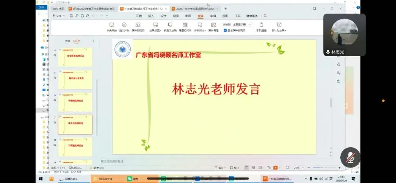Toggle show presenter view (显示演讲者视图) checkbox

coord(225,30)
